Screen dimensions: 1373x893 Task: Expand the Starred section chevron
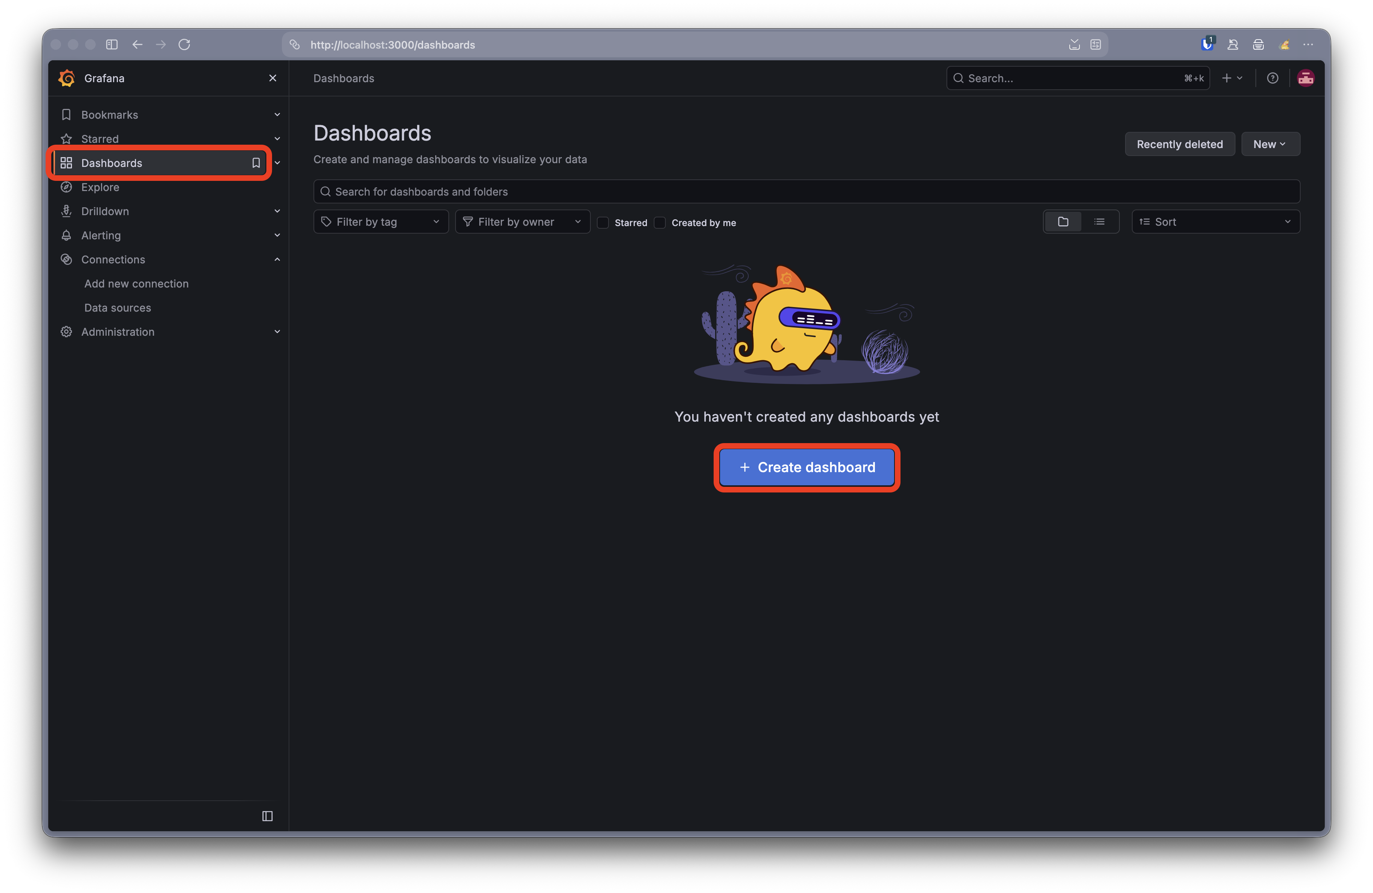click(x=277, y=139)
